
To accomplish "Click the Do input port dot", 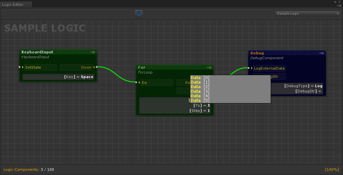I will tap(136, 82).
